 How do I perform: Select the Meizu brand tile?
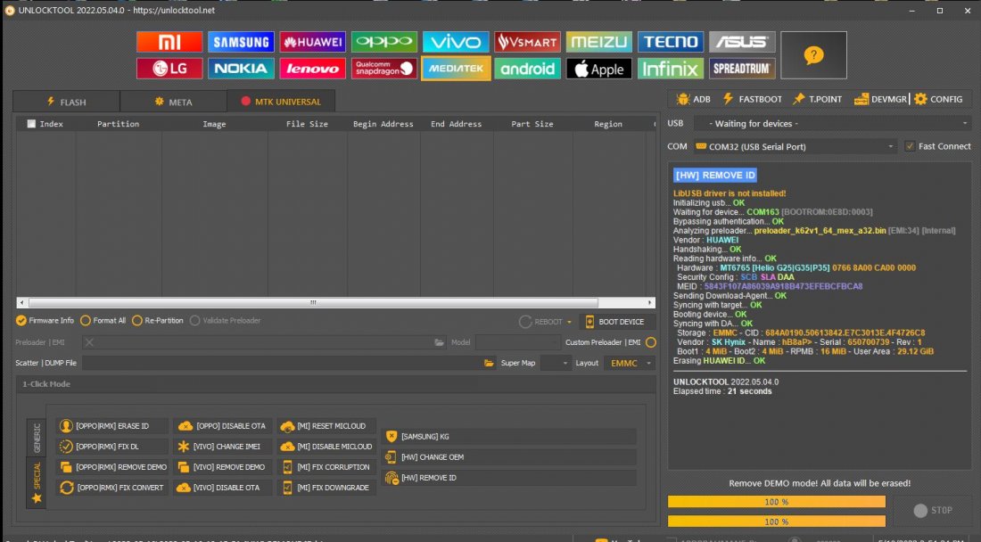pos(598,42)
